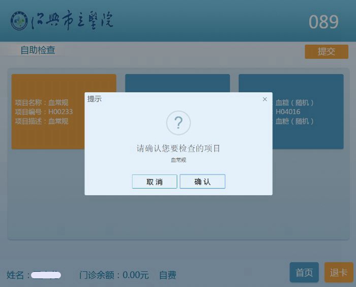Select the middle blue item card
Image resolution: width=356 pixels, height=287 pixels.
coord(177,83)
